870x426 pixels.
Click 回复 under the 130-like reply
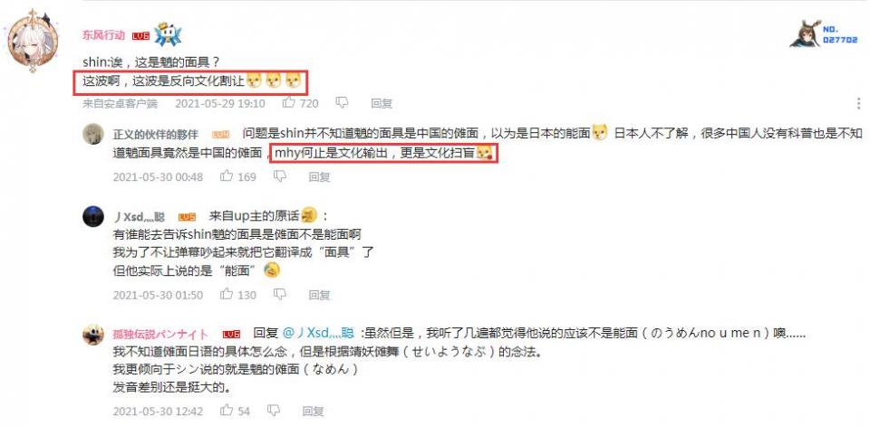(320, 295)
